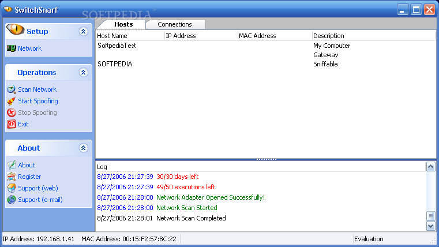Viewport: 439px width, 247px height.
Task: Click the Register icon
Action: pos(11,177)
